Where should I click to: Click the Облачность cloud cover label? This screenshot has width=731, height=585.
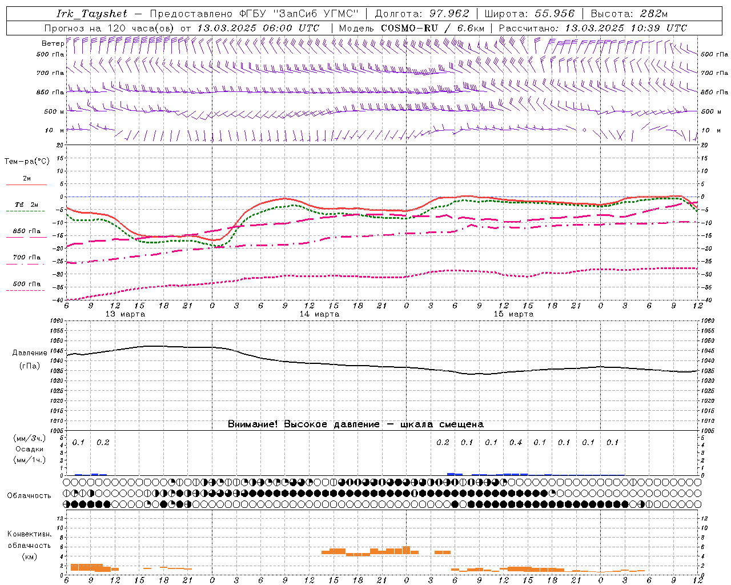pos(29,496)
